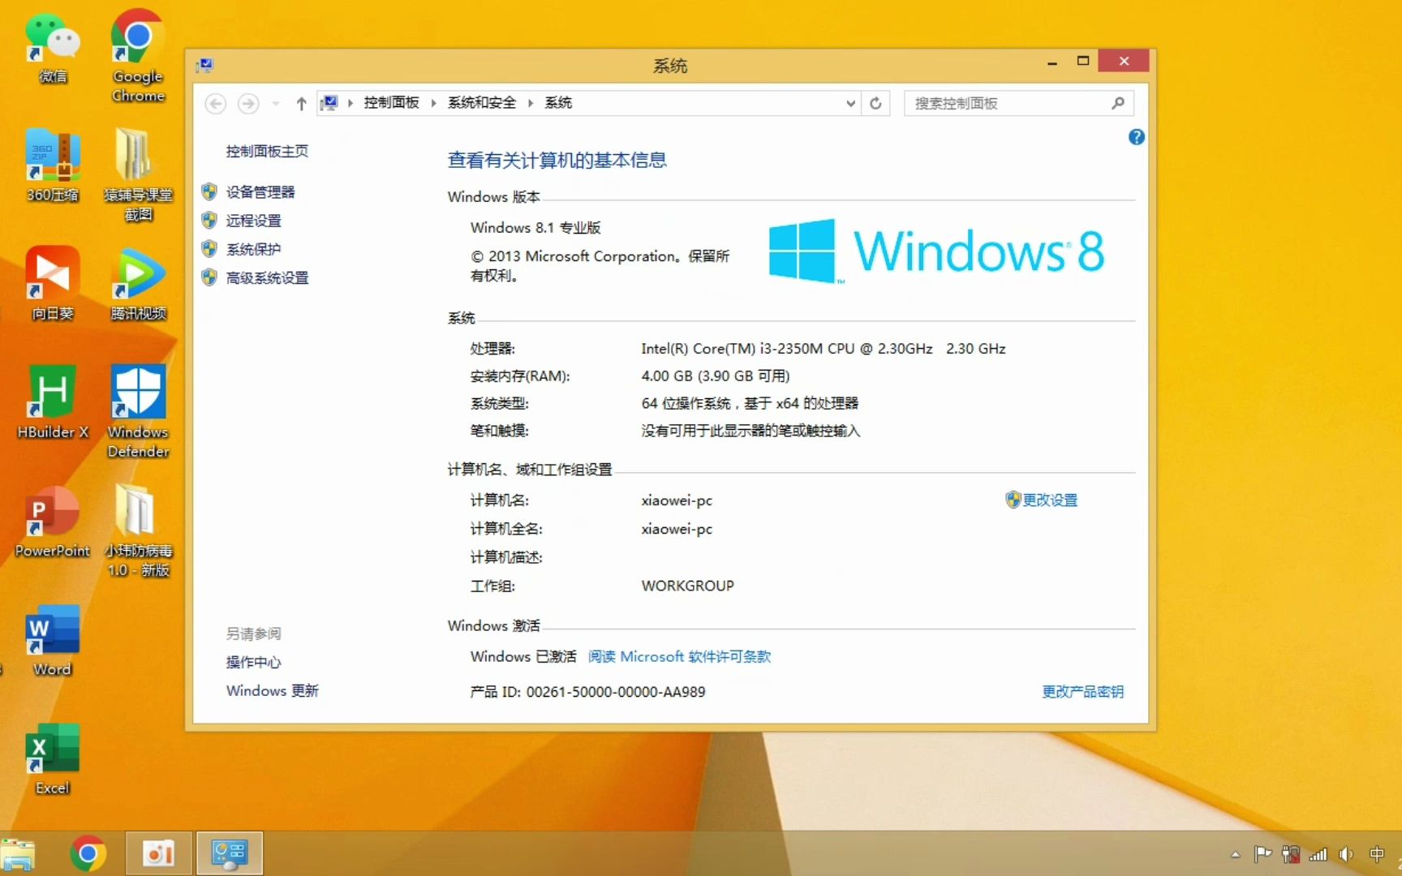Image resolution: width=1402 pixels, height=876 pixels.
Task: Expand arrow after 控制面板 in breadcrumb
Action: [433, 103]
